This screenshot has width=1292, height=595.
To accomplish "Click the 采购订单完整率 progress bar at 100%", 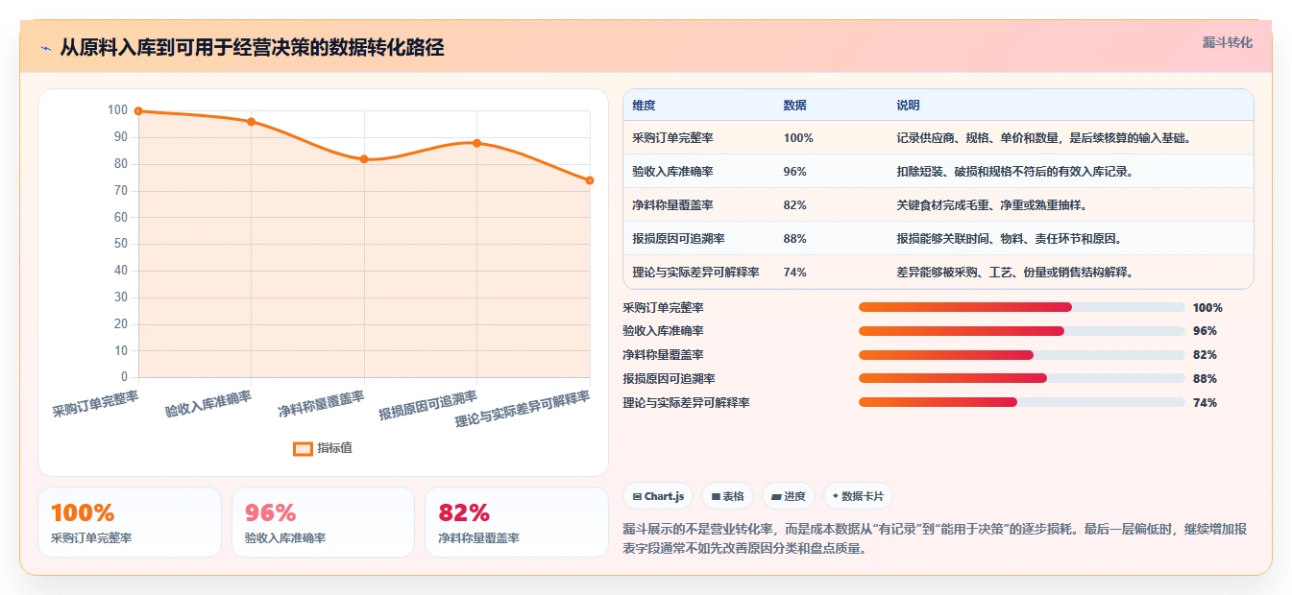I will (x=1021, y=307).
